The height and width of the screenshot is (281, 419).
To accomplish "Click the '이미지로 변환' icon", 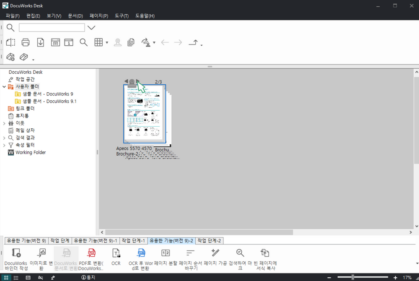I will [x=41, y=253].
